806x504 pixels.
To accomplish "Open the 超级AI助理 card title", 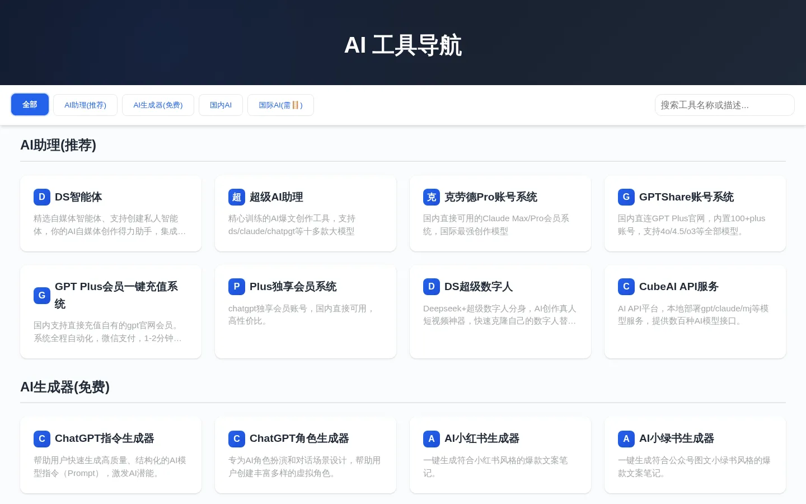I will tap(277, 197).
